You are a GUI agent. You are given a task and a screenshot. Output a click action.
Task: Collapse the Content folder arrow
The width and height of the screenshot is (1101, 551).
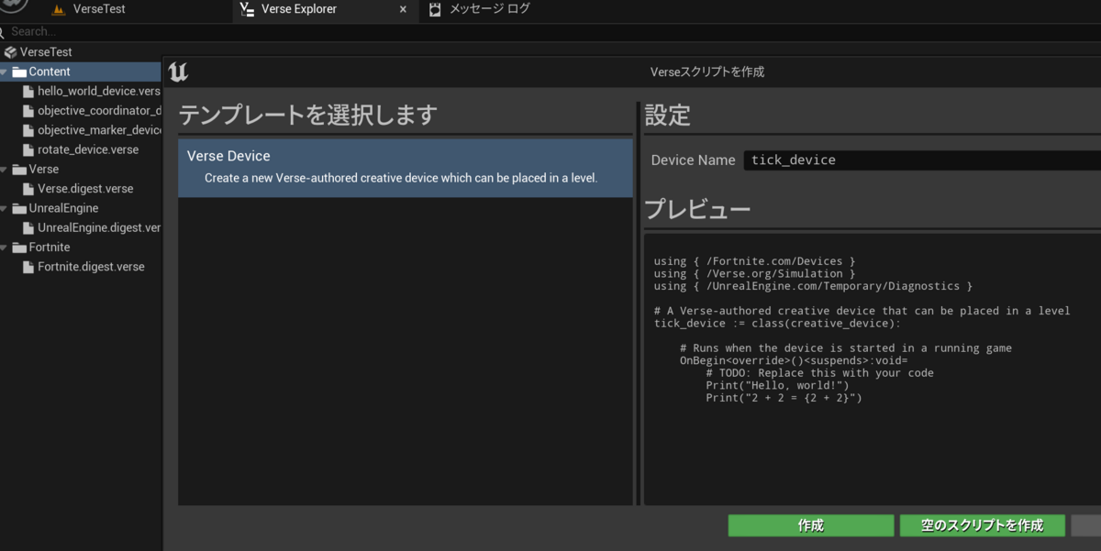click(x=5, y=72)
